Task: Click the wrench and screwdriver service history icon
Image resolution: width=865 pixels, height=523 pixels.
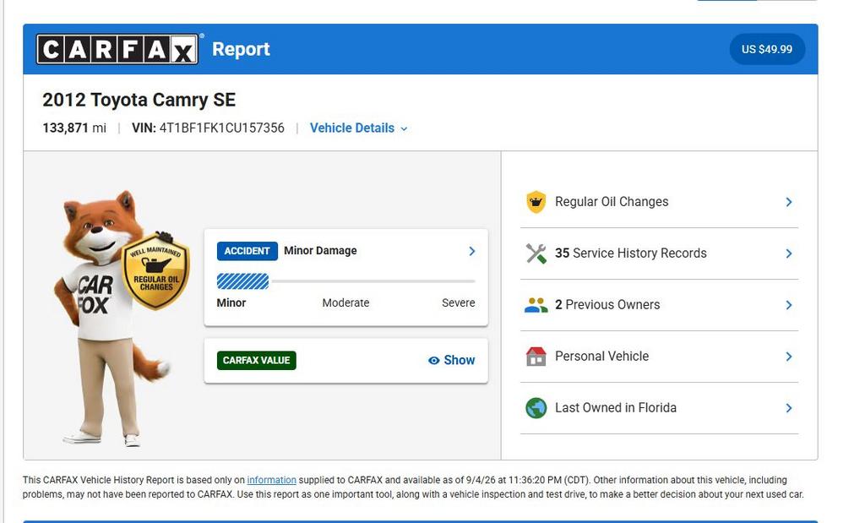Action: 536,253
